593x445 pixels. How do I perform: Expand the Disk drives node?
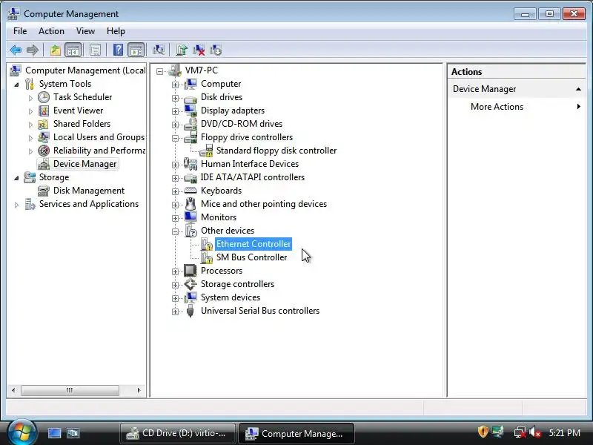175,98
